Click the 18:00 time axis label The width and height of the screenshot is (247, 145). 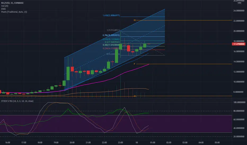coord(40,142)
